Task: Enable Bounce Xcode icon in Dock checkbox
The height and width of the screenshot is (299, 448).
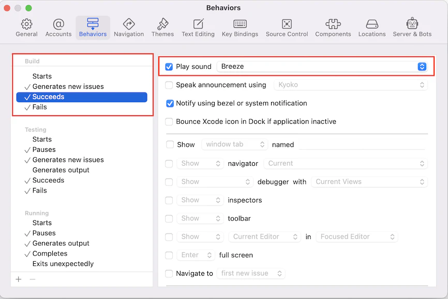Action: (x=169, y=121)
